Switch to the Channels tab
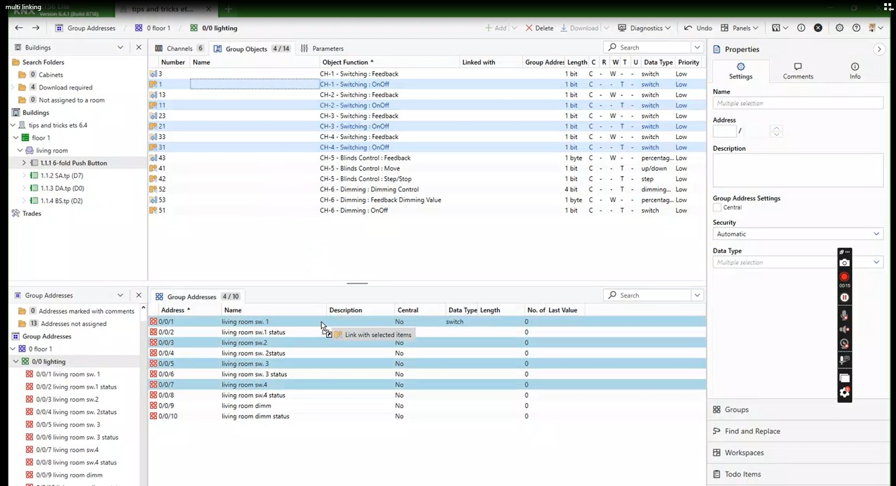This screenshot has height=486, width=896. [179, 48]
